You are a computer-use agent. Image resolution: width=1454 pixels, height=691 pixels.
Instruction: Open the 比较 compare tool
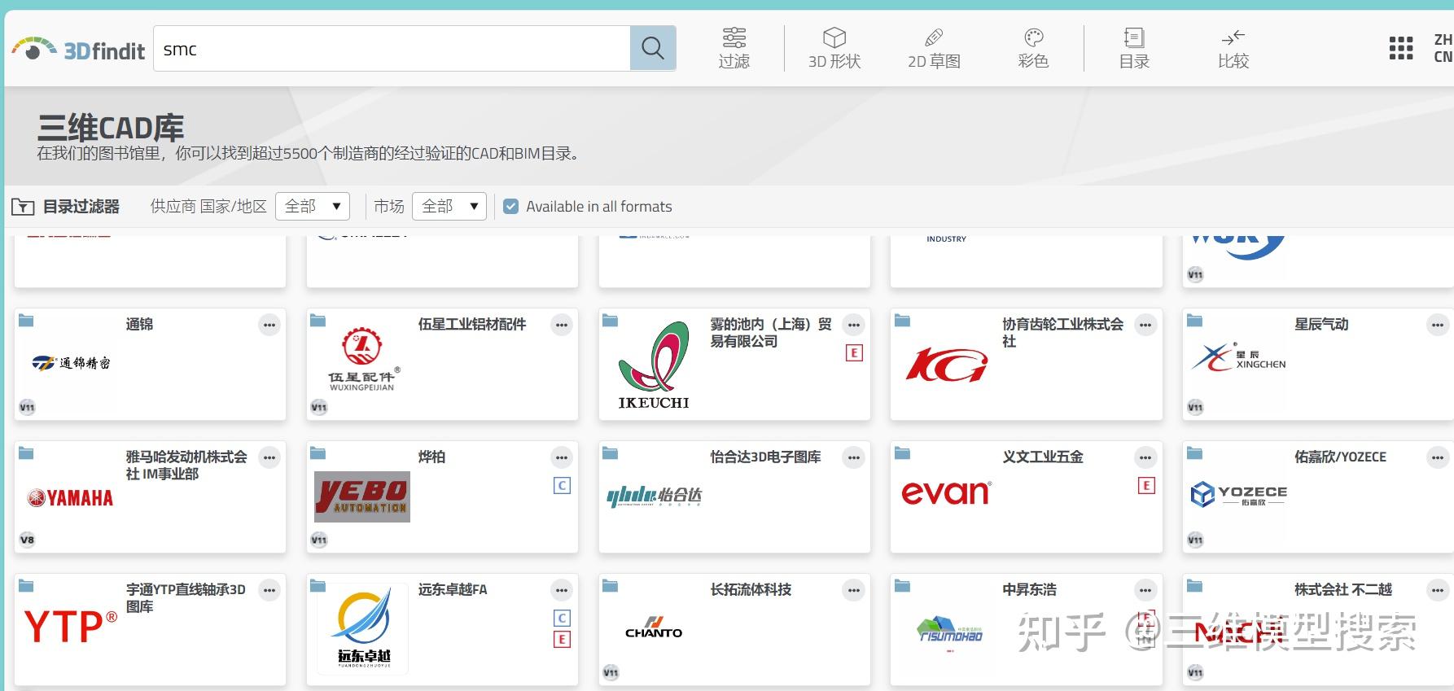click(1233, 48)
